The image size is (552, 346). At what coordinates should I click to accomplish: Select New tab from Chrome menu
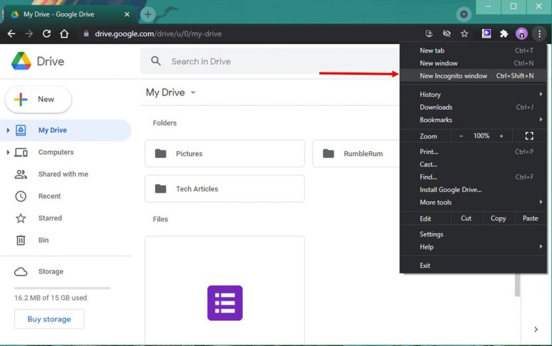tap(474, 50)
